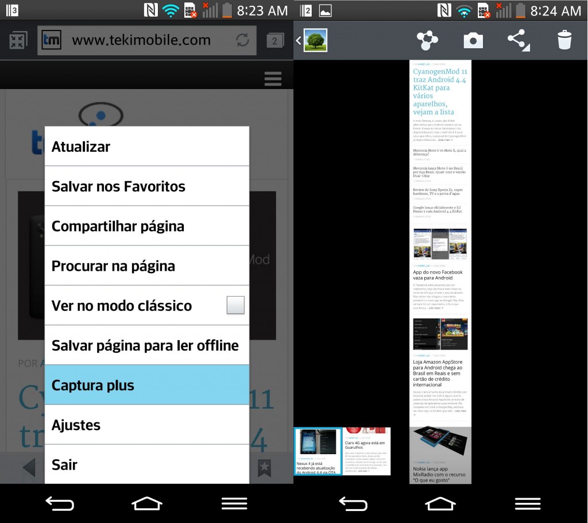Tap the bookmark star icon in bottom bar

point(264,468)
